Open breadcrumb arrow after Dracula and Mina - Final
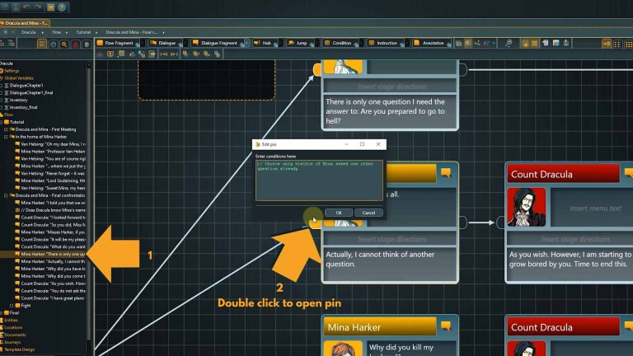This screenshot has width=633, height=356. (x=163, y=32)
